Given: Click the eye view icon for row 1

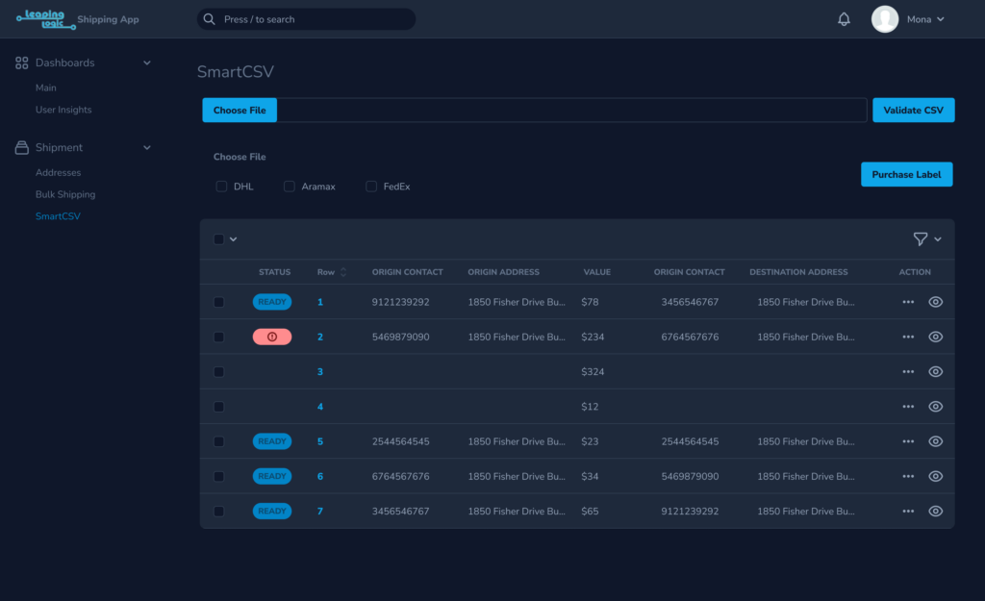Looking at the screenshot, I should tap(935, 302).
